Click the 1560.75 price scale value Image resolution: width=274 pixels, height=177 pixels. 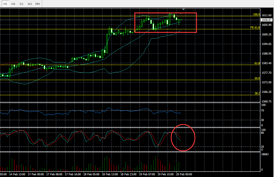click(x=266, y=101)
